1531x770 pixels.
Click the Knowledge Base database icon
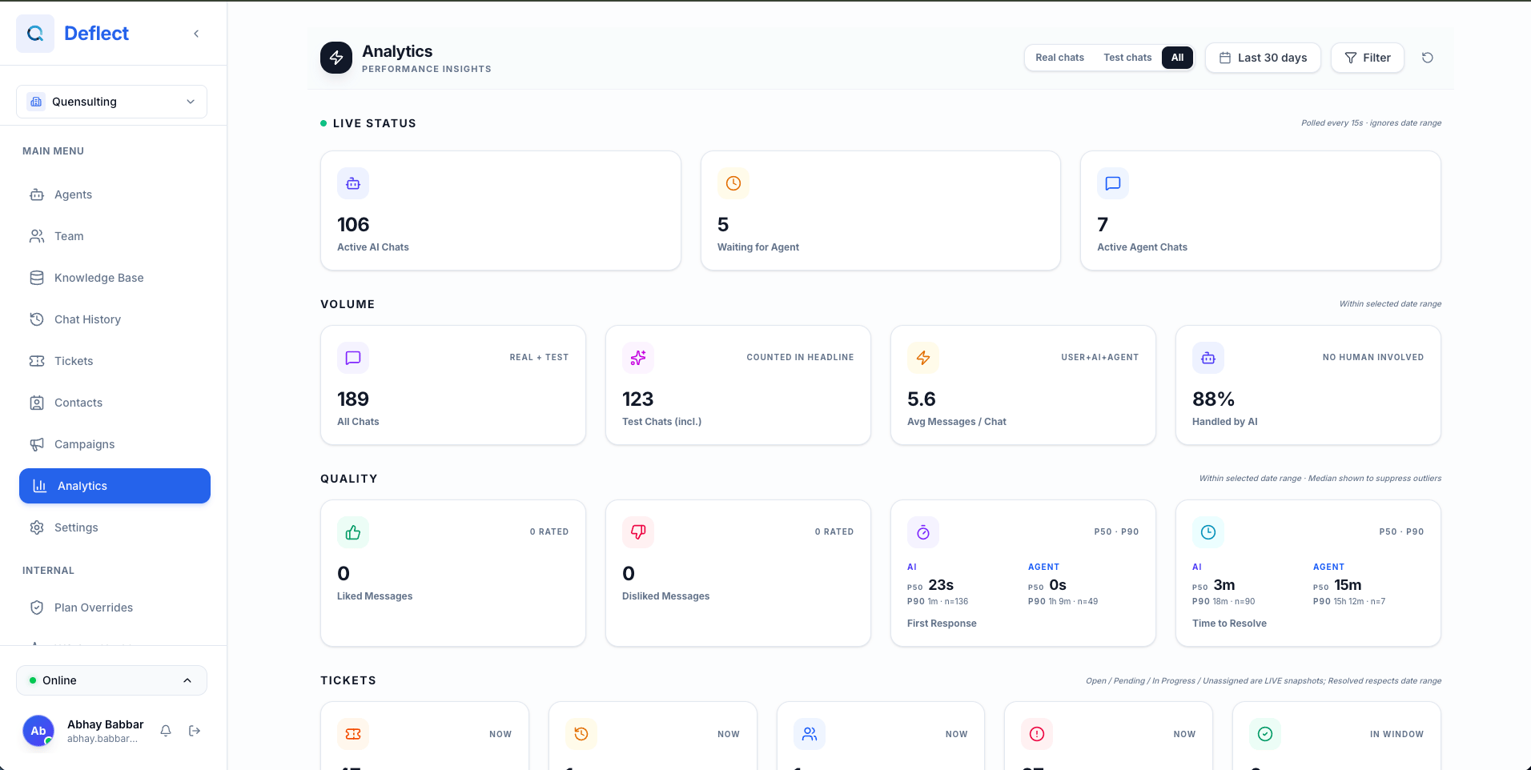pos(37,278)
